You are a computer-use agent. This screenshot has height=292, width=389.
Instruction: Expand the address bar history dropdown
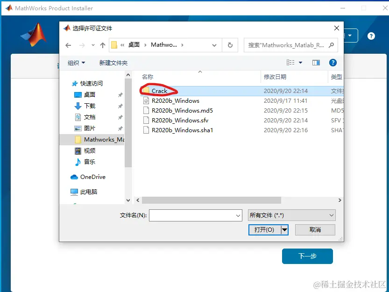pyautogui.click(x=214, y=45)
